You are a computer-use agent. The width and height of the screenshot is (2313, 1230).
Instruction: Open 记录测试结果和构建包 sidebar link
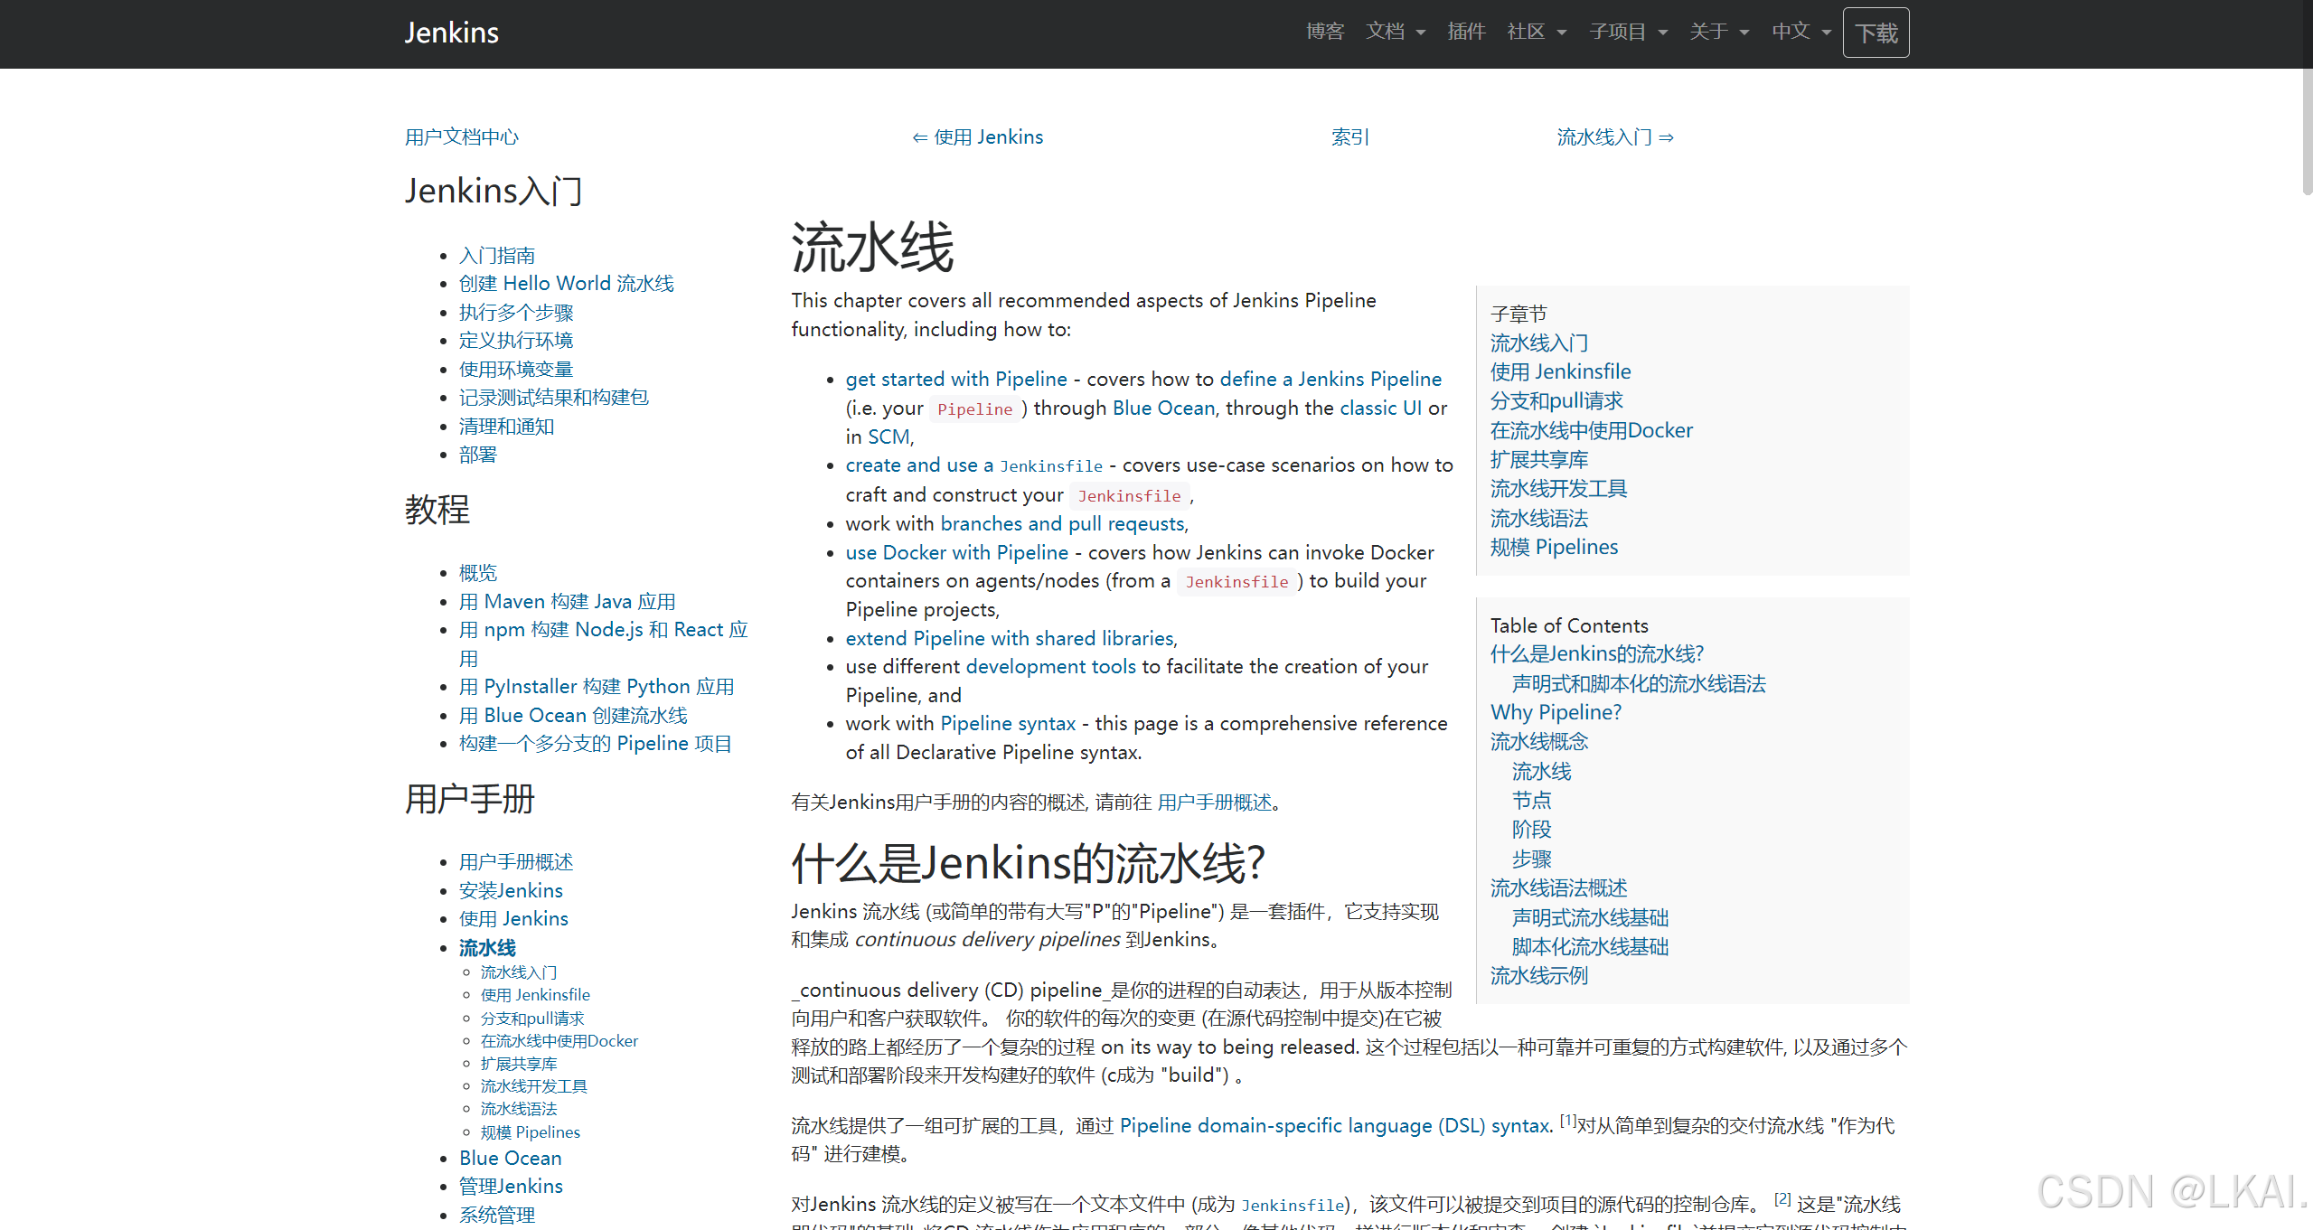553,398
